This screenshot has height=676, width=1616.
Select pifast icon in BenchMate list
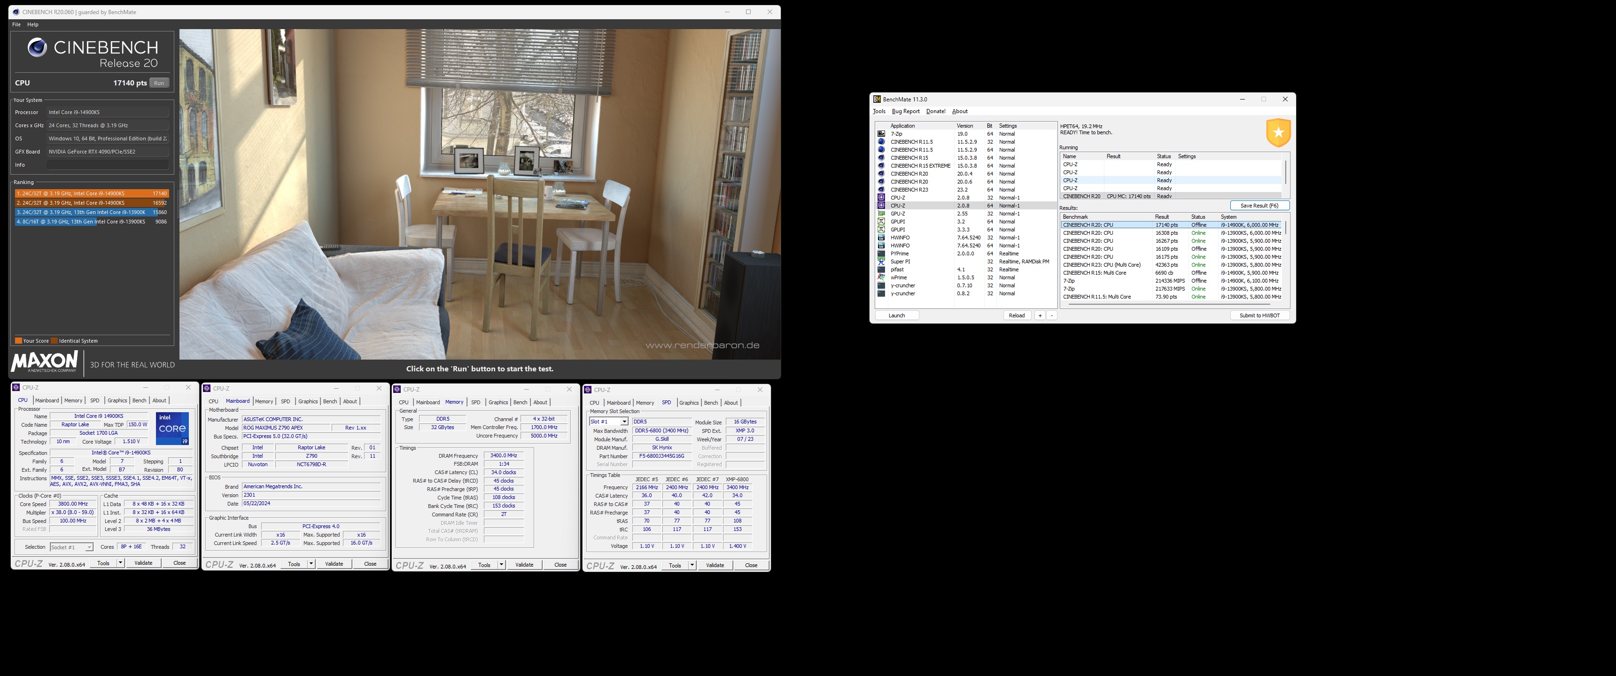[881, 269]
